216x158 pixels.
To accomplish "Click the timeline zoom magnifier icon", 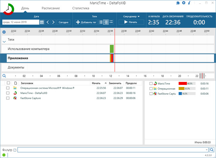I will 4,76.
